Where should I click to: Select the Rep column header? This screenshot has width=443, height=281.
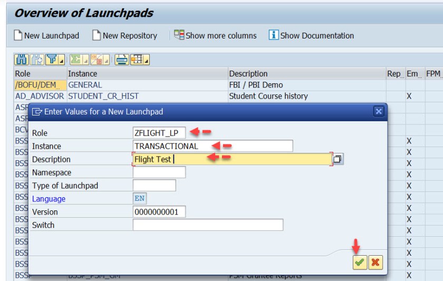click(396, 74)
